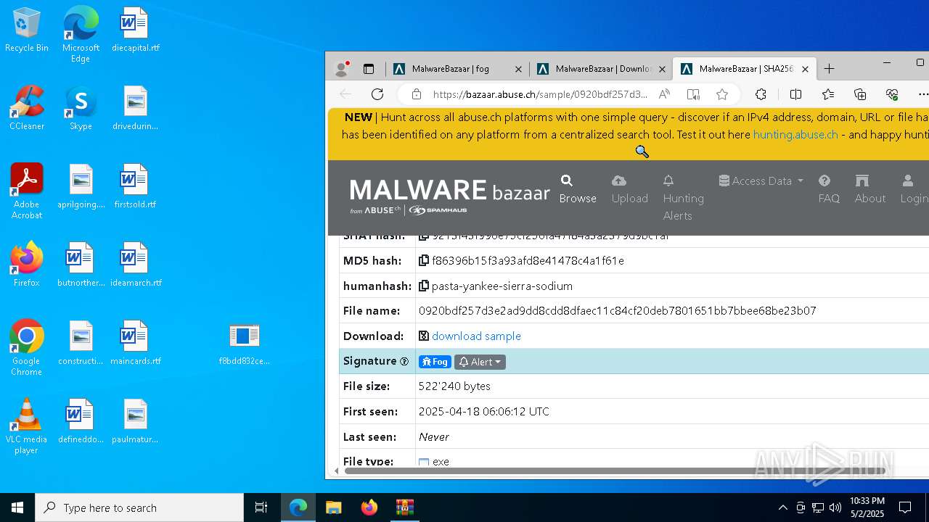The height and width of the screenshot is (522, 929).
Task: Click the download sample link
Action: (x=476, y=336)
